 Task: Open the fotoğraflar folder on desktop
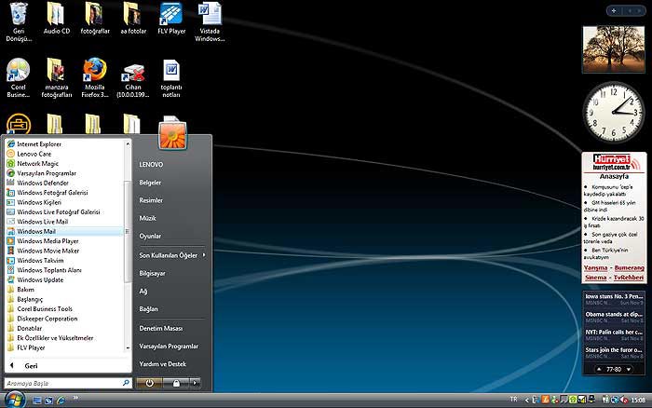pyautogui.click(x=95, y=19)
